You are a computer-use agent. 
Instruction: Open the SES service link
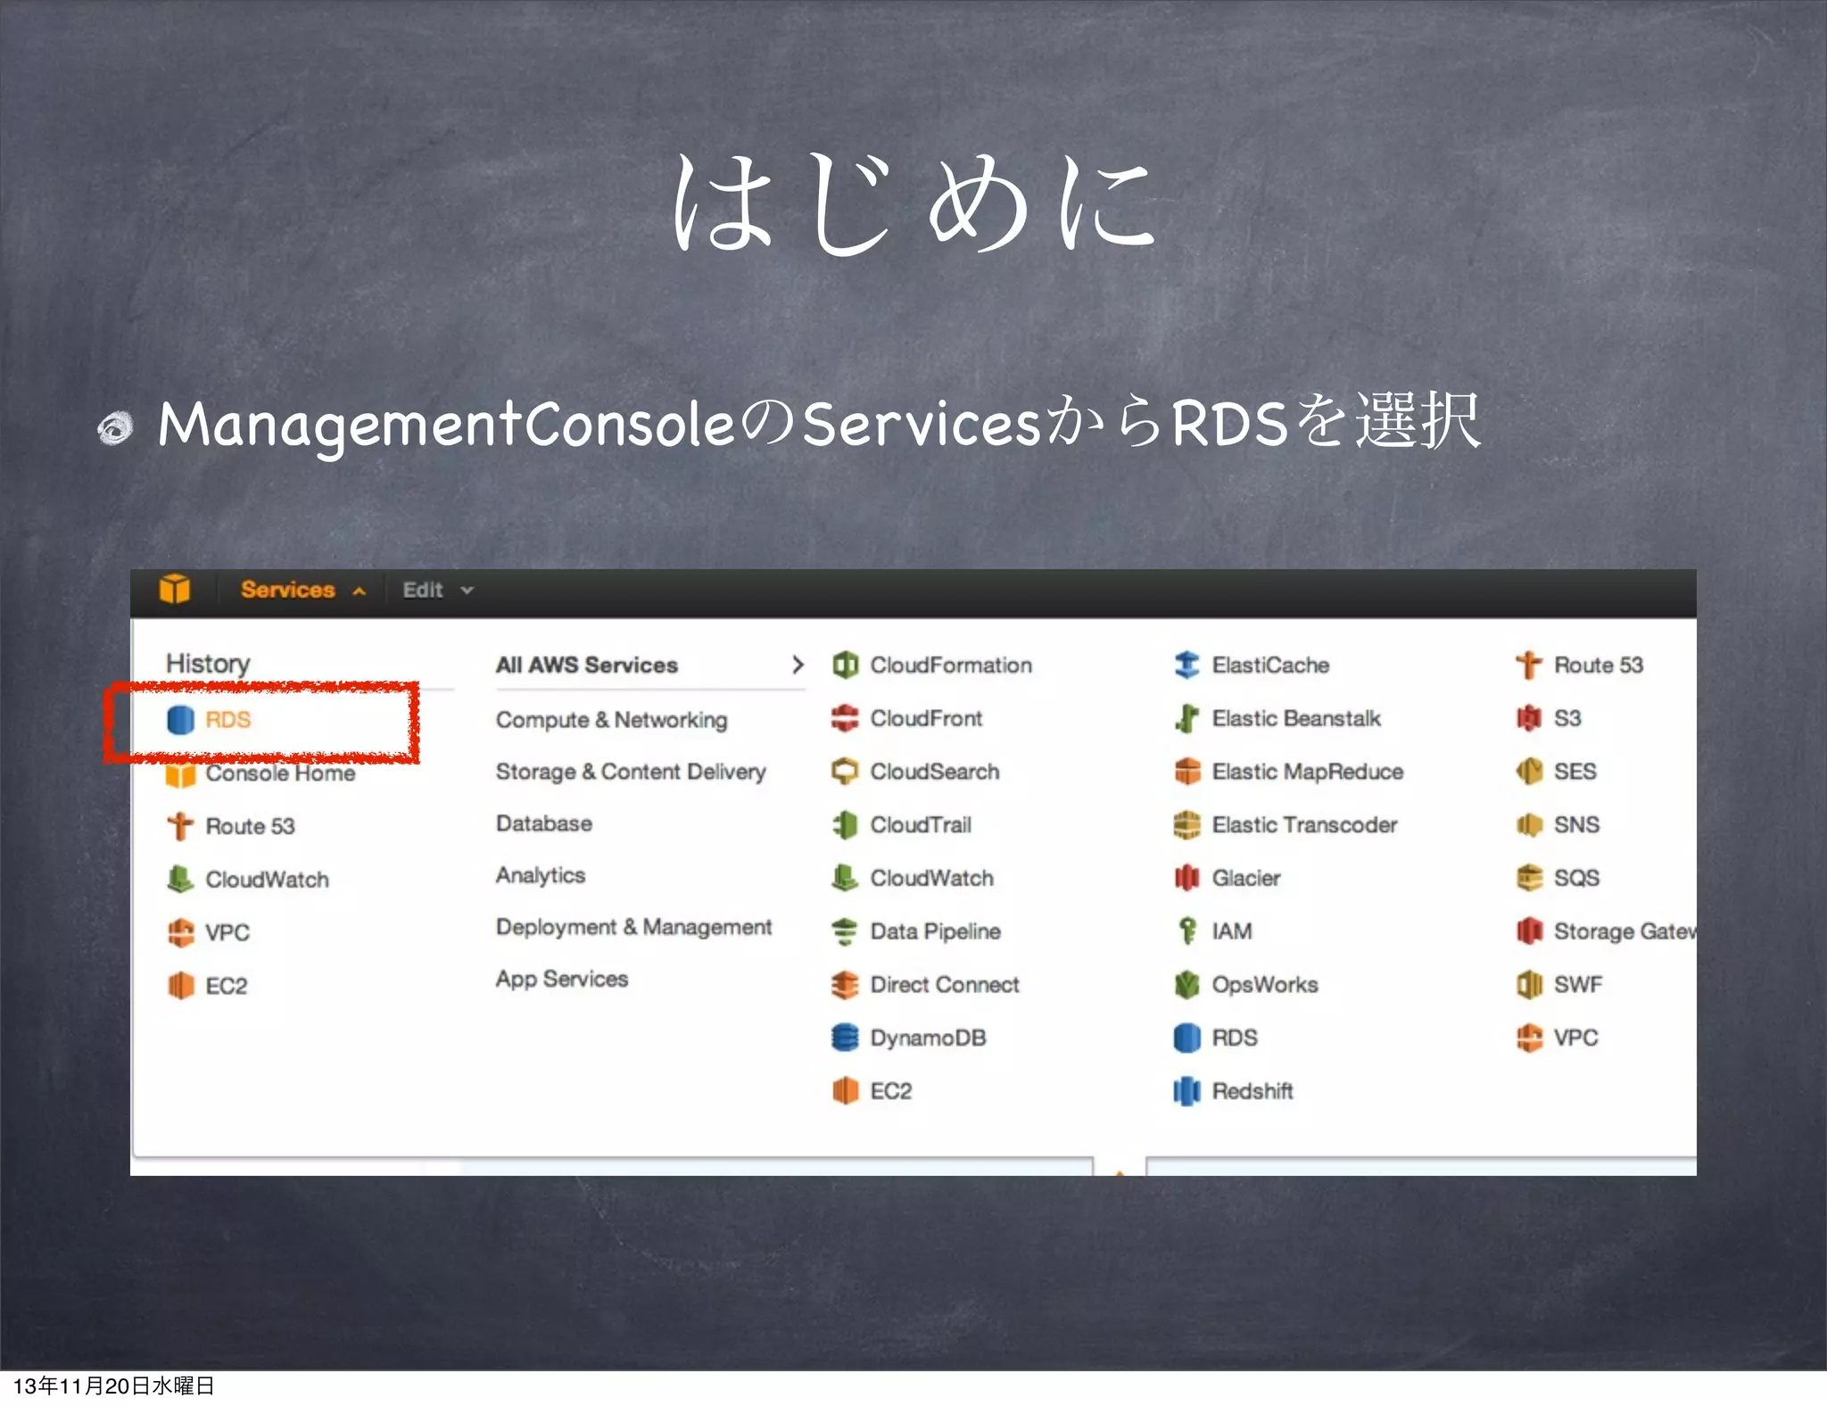pyautogui.click(x=1575, y=772)
